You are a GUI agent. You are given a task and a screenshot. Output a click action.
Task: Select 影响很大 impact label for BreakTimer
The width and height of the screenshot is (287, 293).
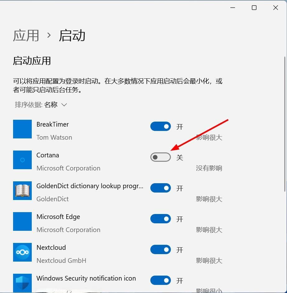(x=209, y=138)
